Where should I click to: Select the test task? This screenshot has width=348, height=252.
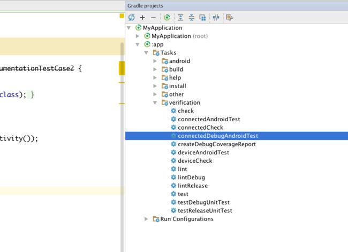(x=183, y=194)
